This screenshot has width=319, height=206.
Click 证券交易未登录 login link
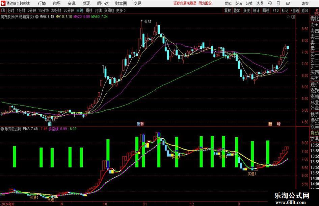pyautogui.click(x=185, y=3)
